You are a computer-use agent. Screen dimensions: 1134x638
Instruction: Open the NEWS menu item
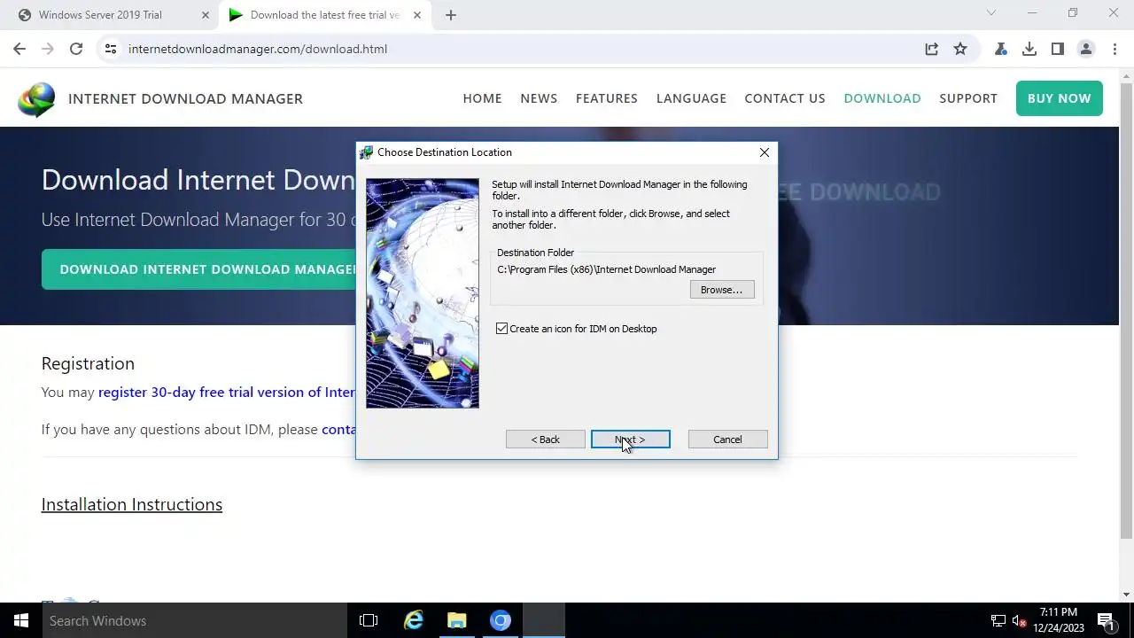tap(539, 98)
